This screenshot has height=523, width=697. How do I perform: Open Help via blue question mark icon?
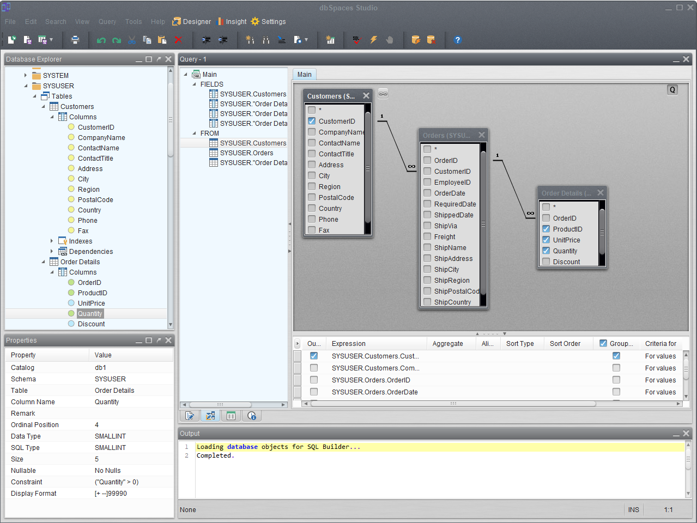[x=457, y=40]
